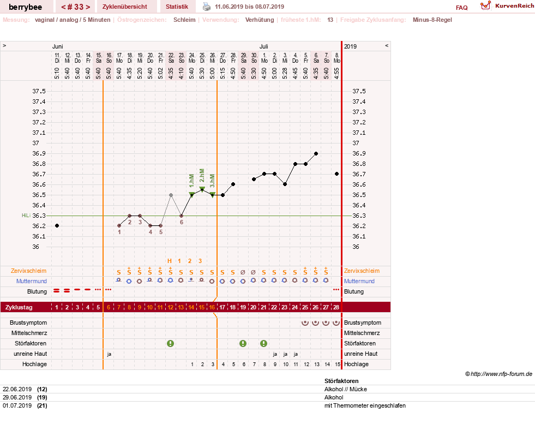Click the Zervixschleim row label on left
535x424 pixels.
pyautogui.click(x=29, y=271)
